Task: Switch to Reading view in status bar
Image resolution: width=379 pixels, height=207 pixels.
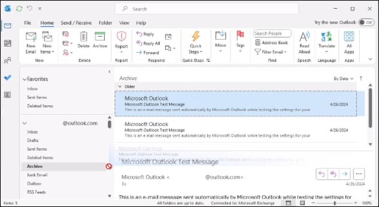Action: (x=302, y=203)
